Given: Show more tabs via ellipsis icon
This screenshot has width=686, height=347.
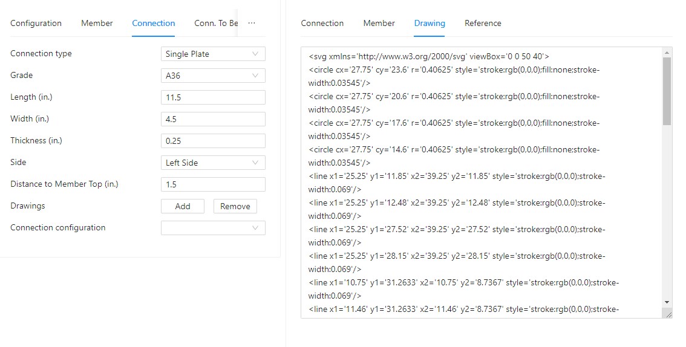Looking at the screenshot, I should [252, 23].
